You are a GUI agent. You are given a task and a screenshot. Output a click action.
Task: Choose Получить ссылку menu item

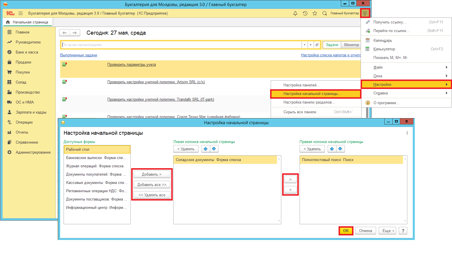coord(406,22)
